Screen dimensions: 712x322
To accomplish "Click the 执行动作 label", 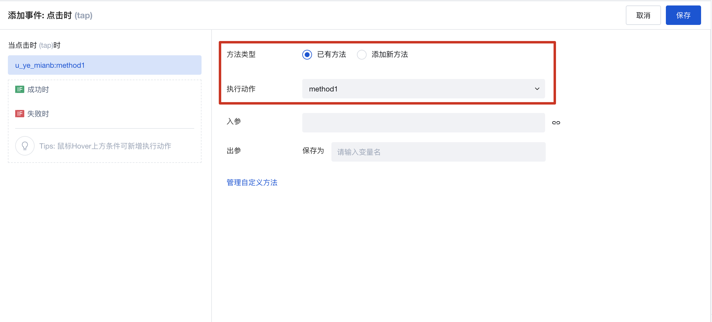I will point(241,89).
